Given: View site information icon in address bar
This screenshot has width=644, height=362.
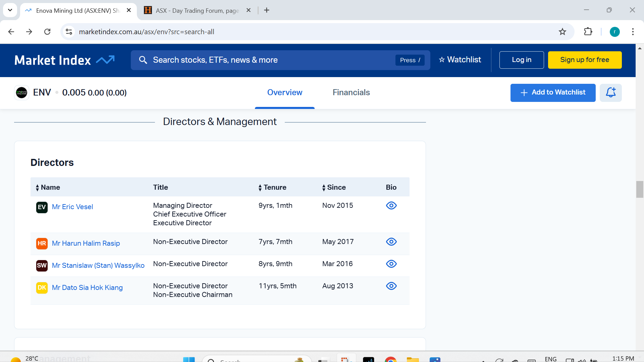Looking at the screenshot, I should coord(69,32).
